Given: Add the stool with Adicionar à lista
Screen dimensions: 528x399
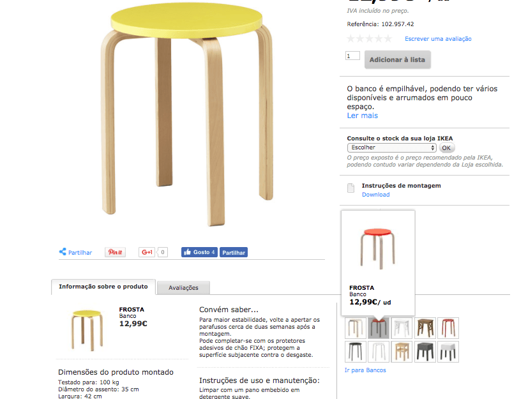Looking at the screenshot, I should (x=397, y=59).
